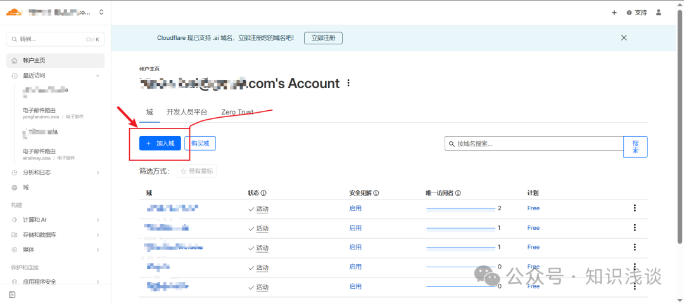Open the 支持 help menu
Screen dimensions: 684x304
(637, 12)
